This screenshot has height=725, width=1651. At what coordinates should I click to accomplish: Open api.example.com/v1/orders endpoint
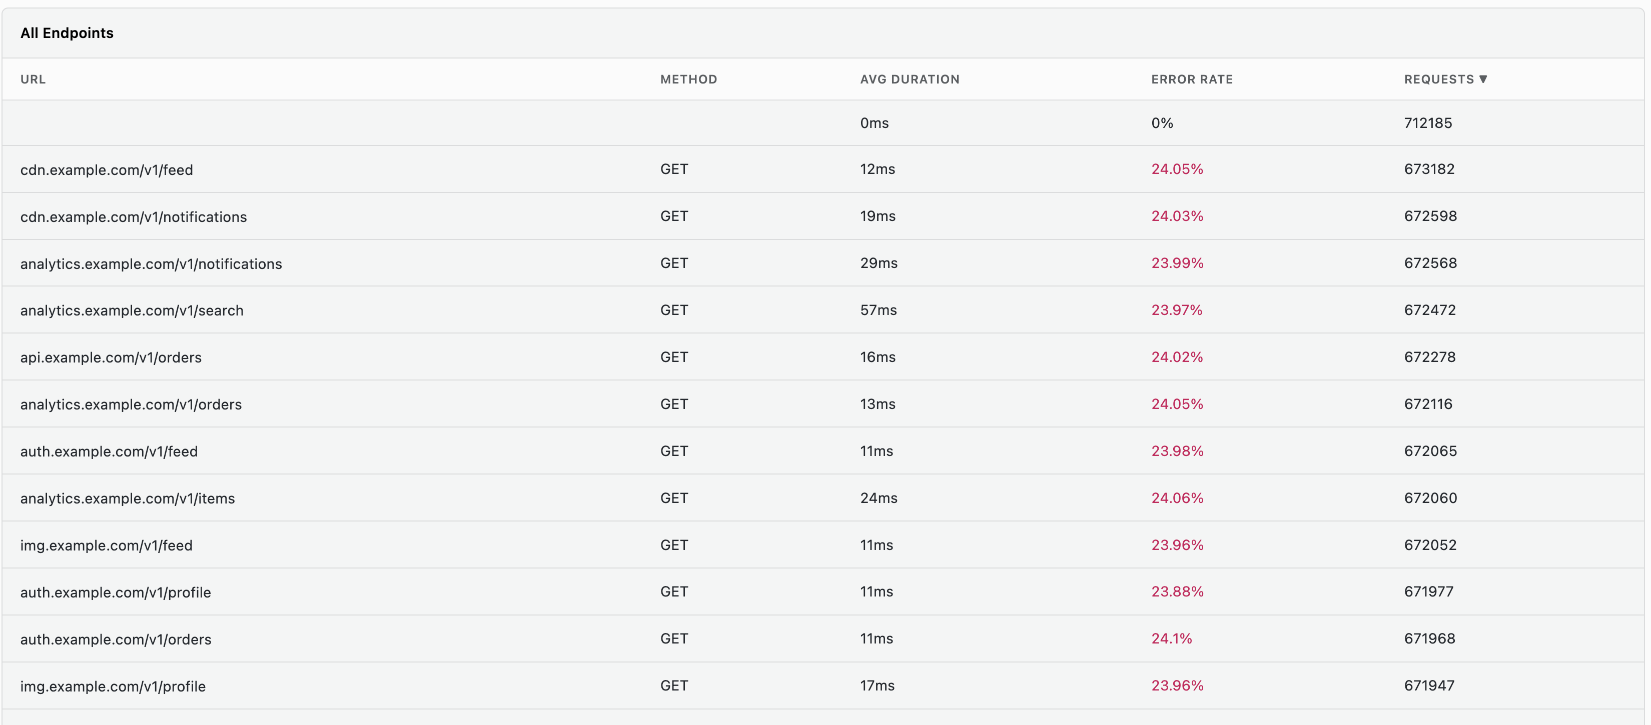coord(111,357)
